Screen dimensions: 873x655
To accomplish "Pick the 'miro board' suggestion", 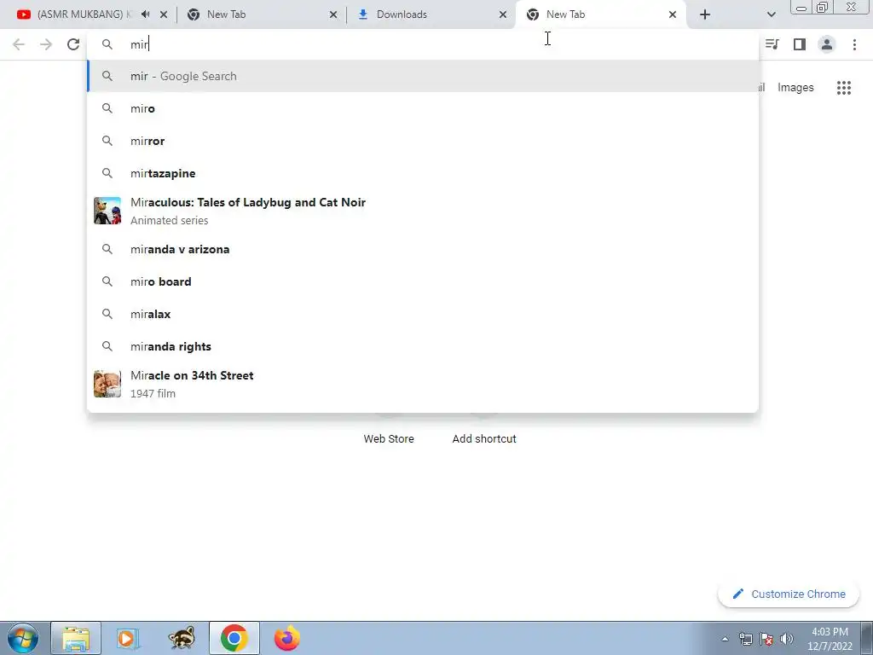I will (x=423, y=281).
